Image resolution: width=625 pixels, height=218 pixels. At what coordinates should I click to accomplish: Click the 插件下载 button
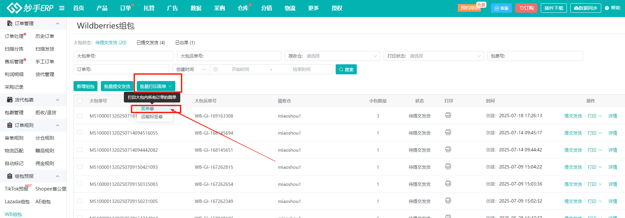(554, 8)
